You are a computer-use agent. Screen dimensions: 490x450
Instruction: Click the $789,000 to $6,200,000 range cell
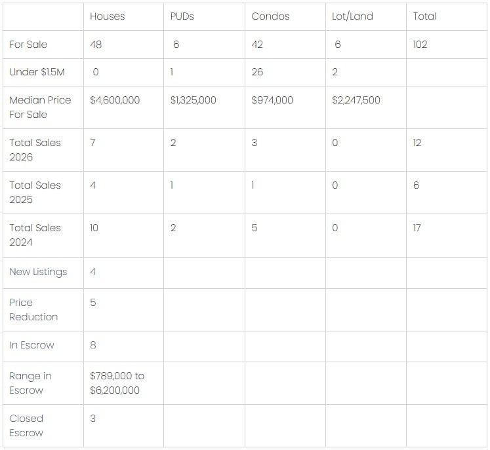117,383
